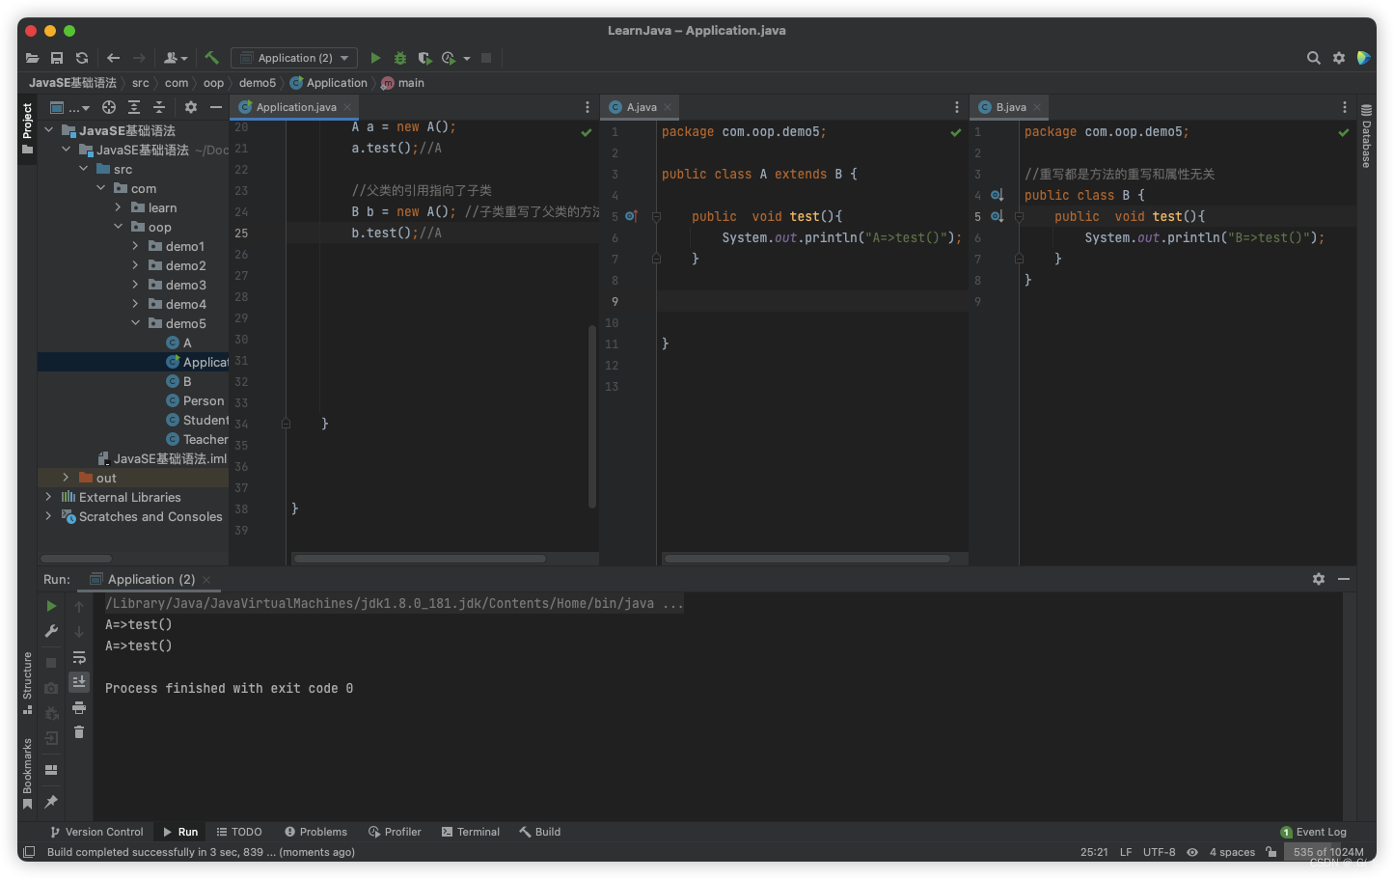The height and width of the screenshot is (879, 1394).
Task: Collapse all in Project panel toolbar
Action: [159, 107]
